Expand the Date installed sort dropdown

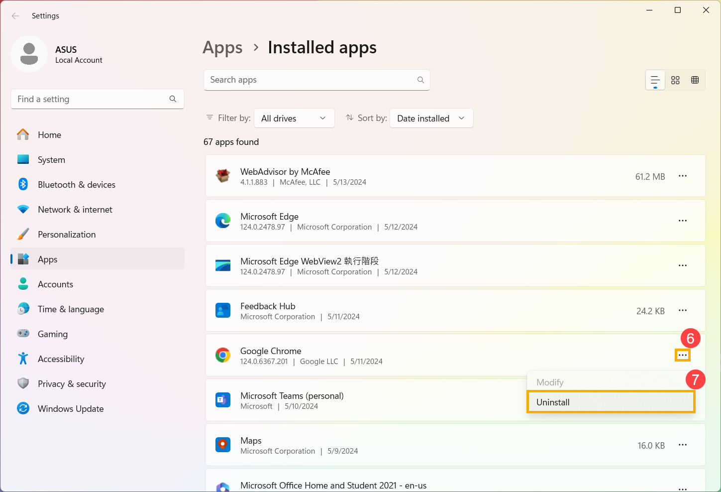click(431, 118)
